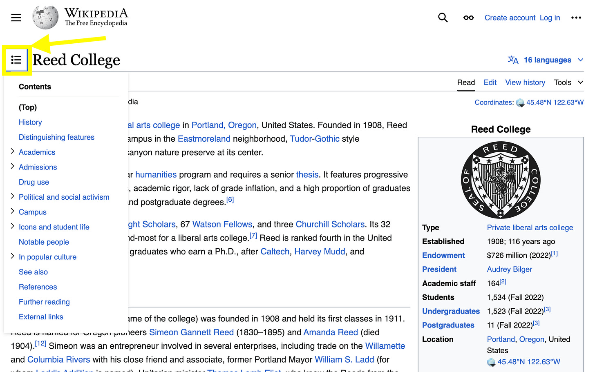
Task: Expand the Campus section in contents
Action: click(12, 211)
